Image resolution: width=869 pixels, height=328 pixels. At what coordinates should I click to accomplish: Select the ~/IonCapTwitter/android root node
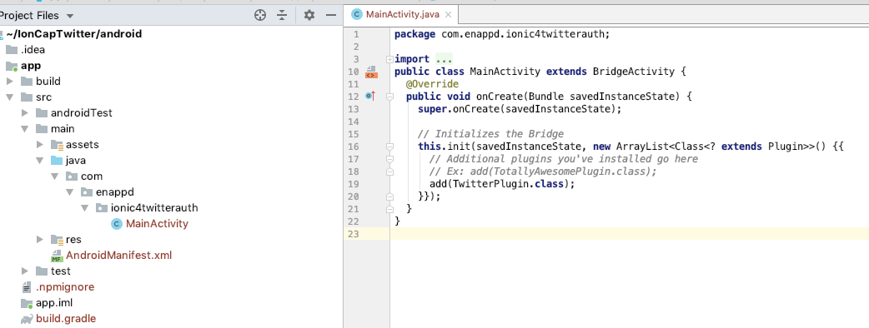click(74, 34)
